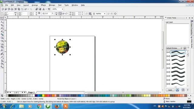This screenshot has width=194, height=109.
Task: Go to last page navigation button
Action: (x=25, y=92)
